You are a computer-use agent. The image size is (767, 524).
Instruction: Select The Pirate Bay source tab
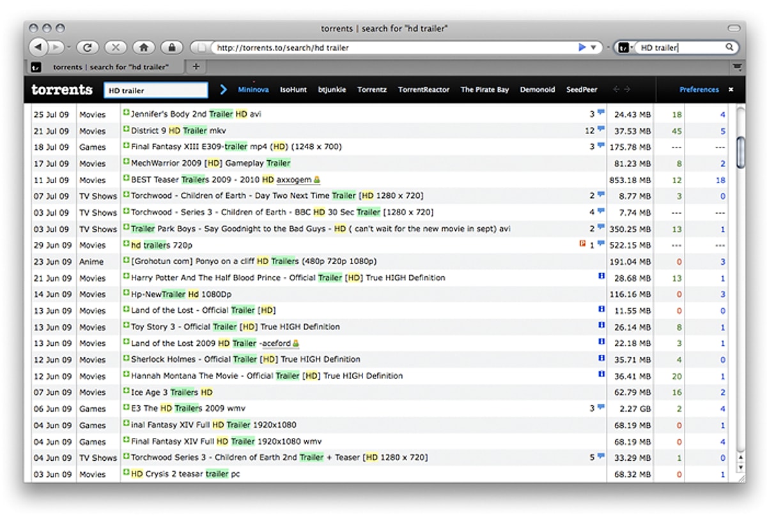click(x=484, y=90)
